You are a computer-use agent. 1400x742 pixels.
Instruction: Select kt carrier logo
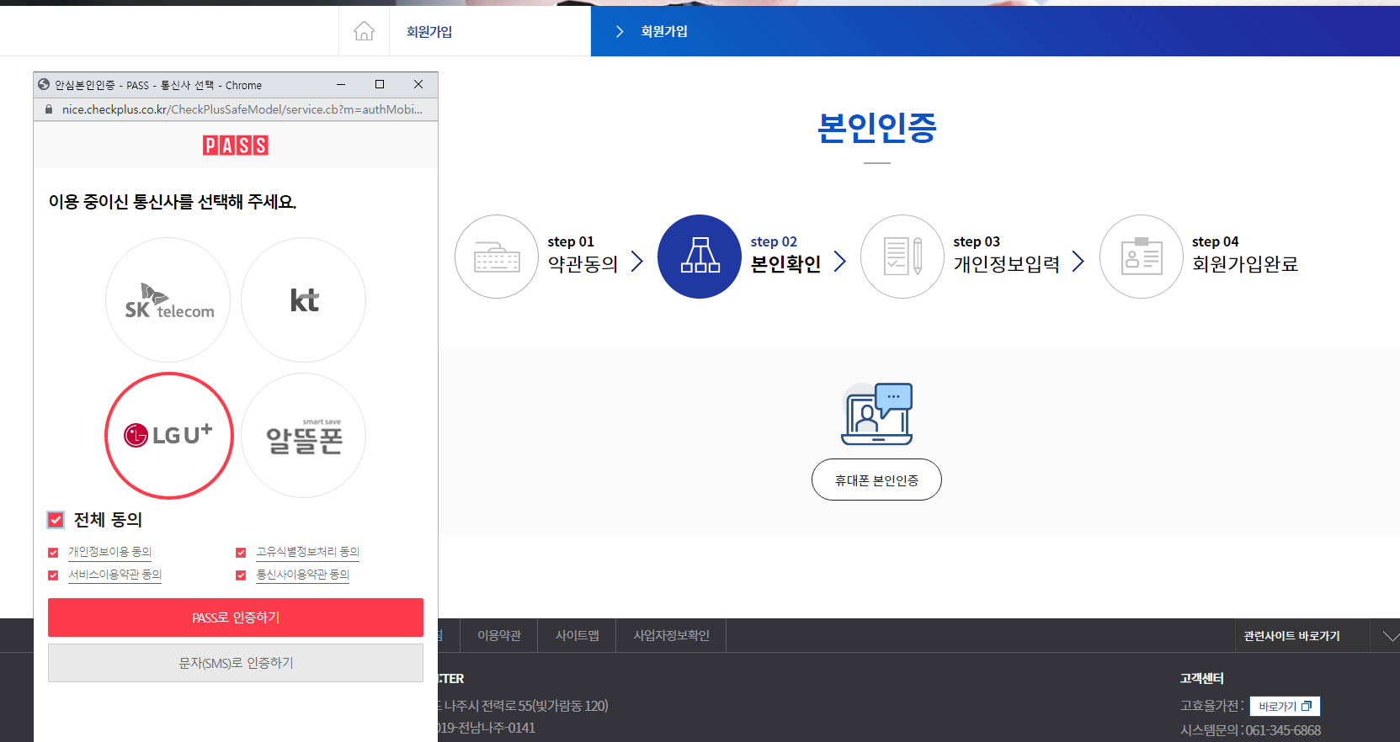(x=304, y=300)
